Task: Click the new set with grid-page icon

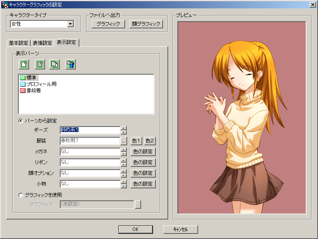Action: (40, 65)
